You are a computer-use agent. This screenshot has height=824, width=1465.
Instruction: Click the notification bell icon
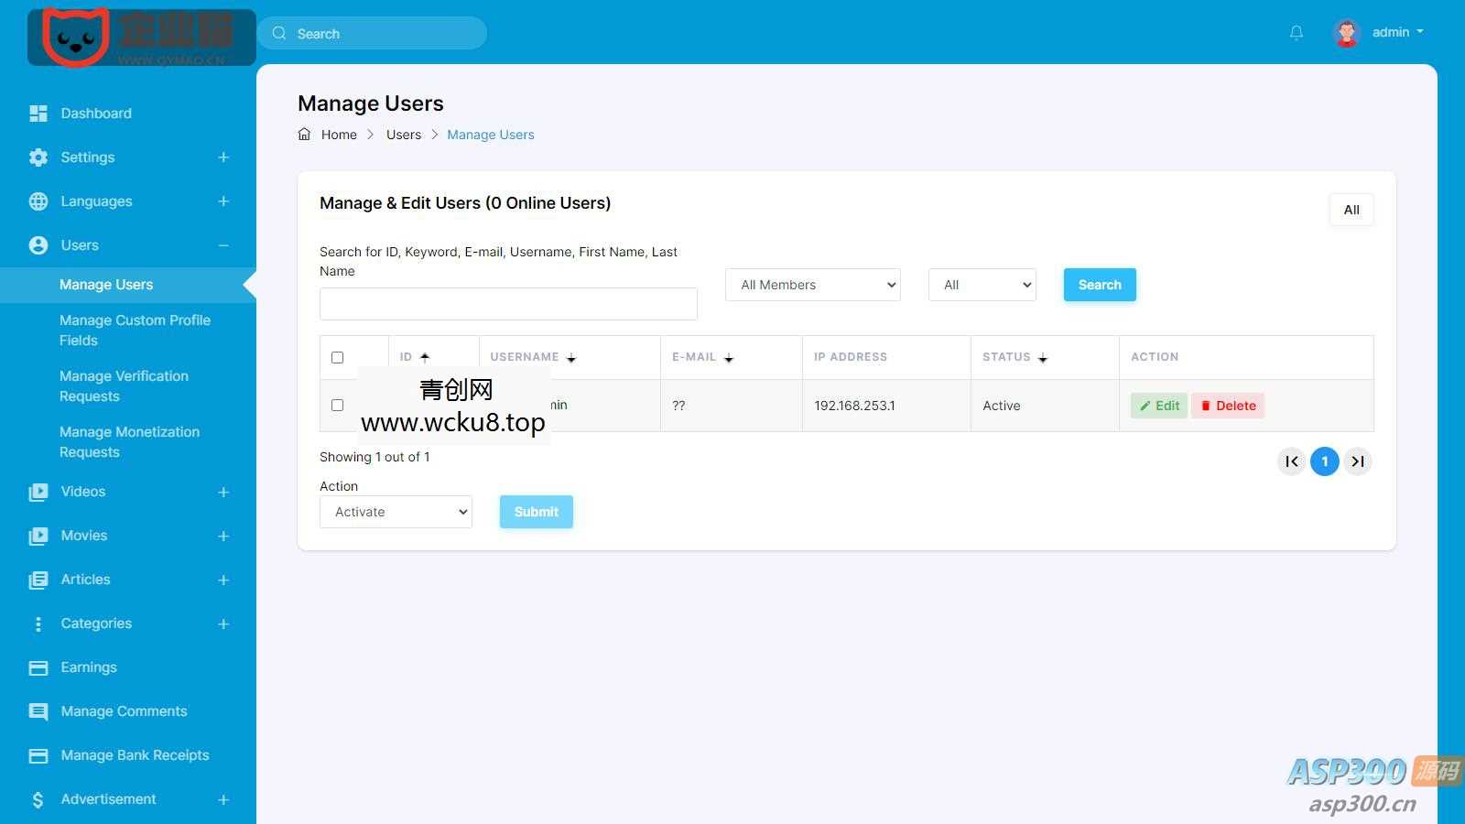pos(1296,32)
